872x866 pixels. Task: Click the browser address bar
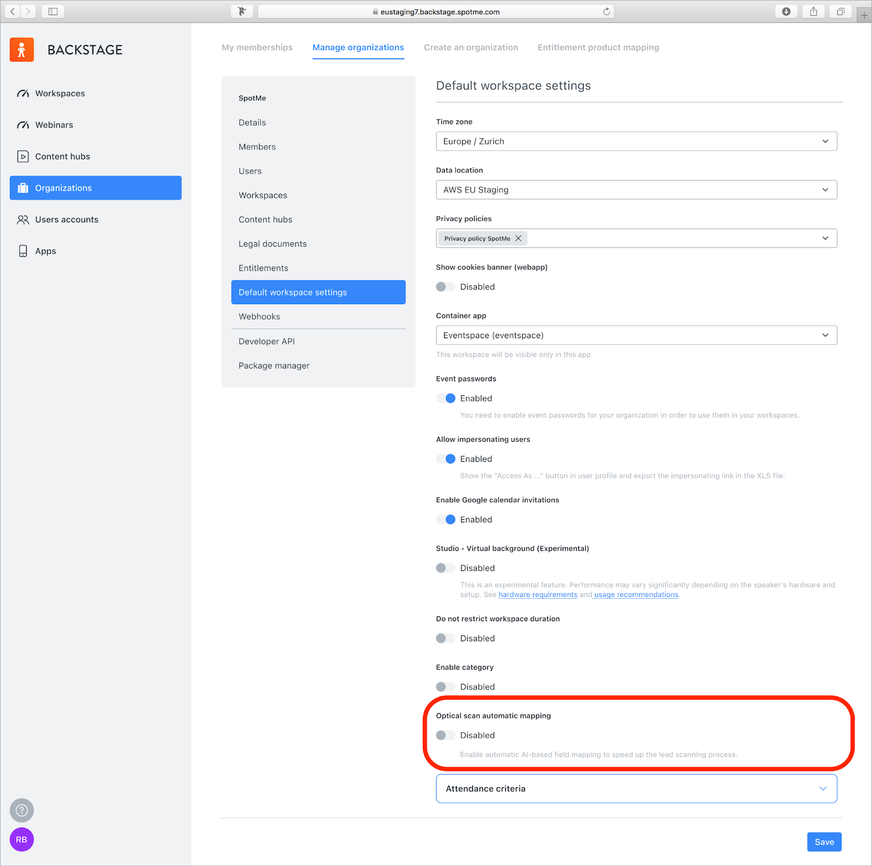(436, 11)
